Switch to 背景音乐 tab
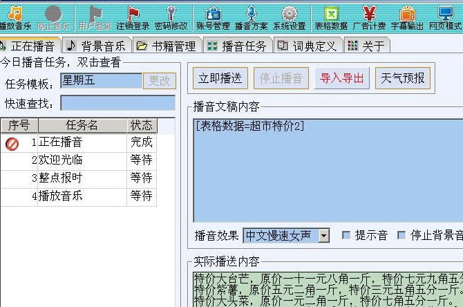 tap(97, 46)
